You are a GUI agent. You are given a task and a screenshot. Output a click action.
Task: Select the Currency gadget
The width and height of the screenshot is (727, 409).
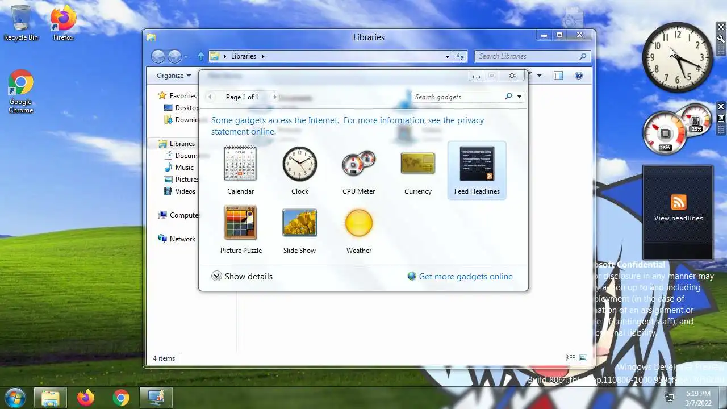tap(417, 170)
